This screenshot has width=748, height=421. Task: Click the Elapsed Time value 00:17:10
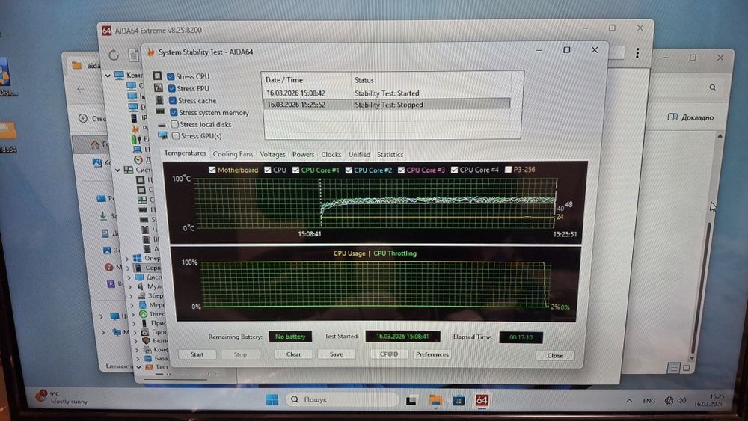tap(521, 337)
